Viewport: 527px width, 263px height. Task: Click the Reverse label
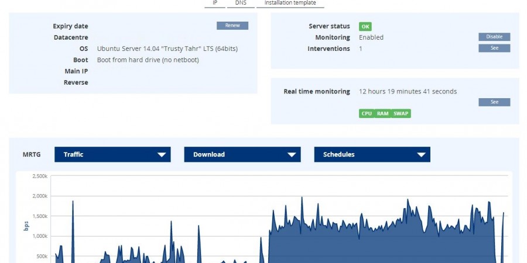click(76, 82)
